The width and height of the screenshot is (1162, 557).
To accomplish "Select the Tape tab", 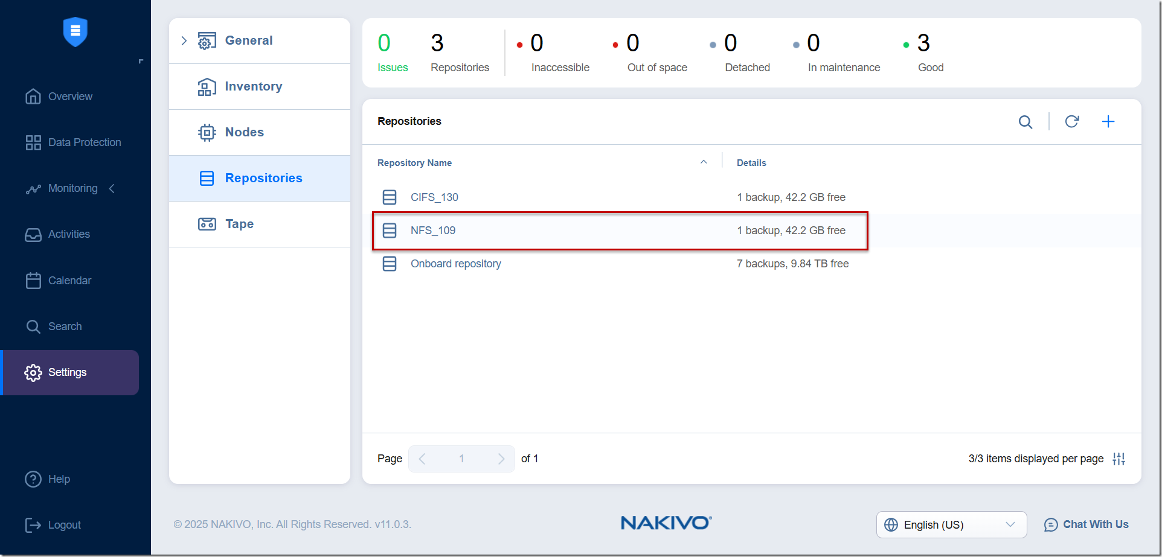I will click(x=260, y=224).
